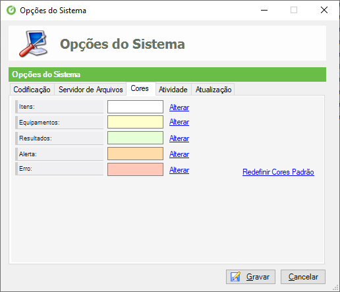Image resolution: width=340 pixels, height=292 pixels.
Task: Click Redefinir Cores Padrão link
Action: coord(278,172)
